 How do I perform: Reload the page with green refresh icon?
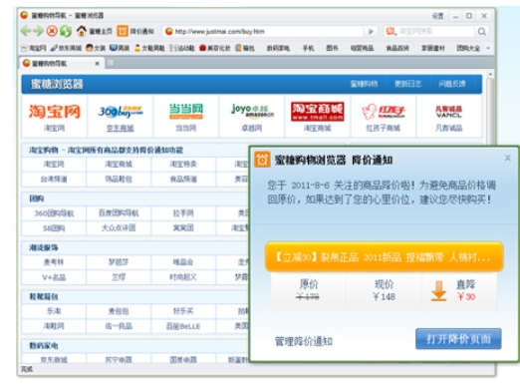click(66, 31)
